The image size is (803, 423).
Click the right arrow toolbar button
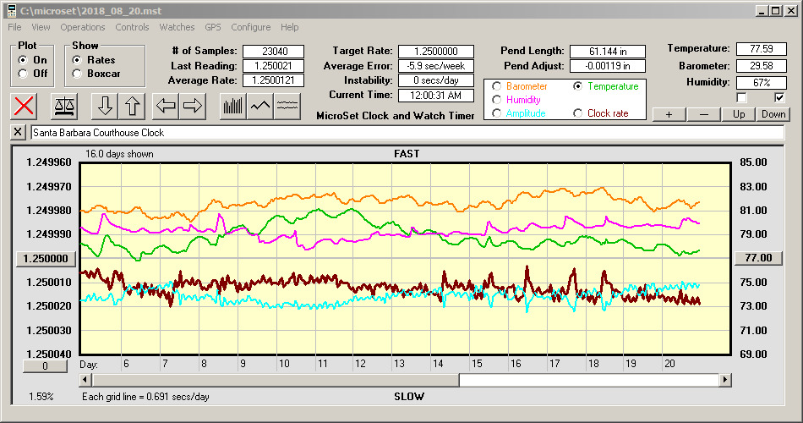(193, 106)
